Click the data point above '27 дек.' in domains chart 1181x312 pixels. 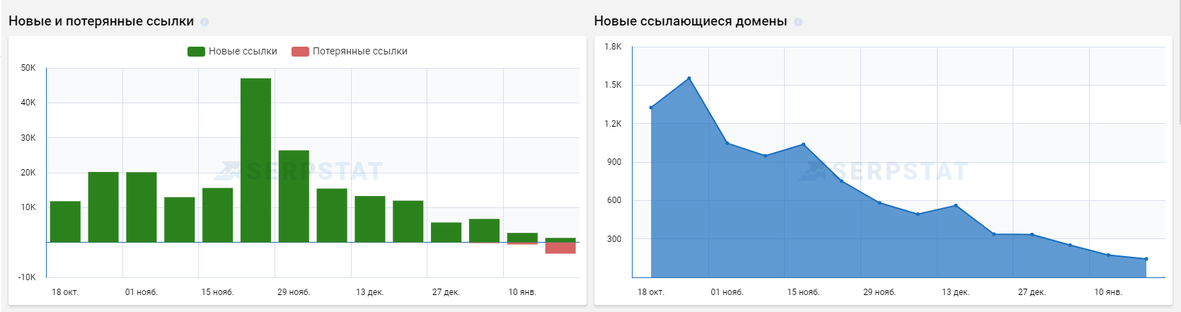(x=1032, y=234)
